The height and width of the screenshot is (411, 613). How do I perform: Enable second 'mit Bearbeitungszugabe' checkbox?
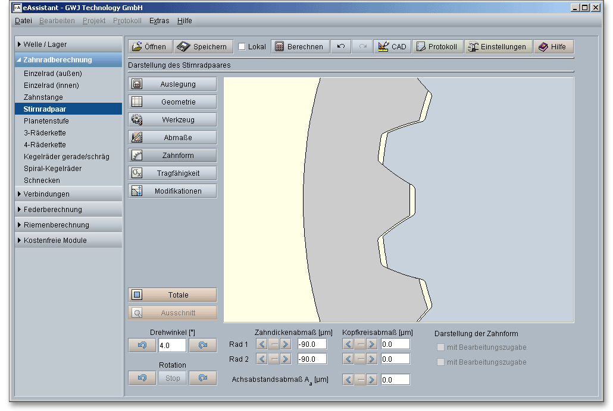441,362
